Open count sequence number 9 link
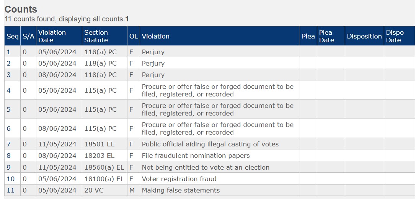The width and height of the screenshot is (416, 199). pyautogui.click(x=9, y=167)
